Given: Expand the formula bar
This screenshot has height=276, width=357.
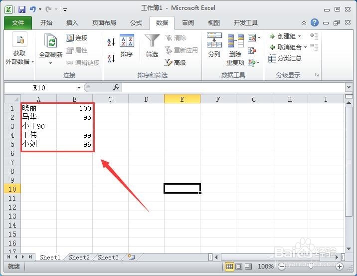Looking at the screenshot, I should coord(349,87).
